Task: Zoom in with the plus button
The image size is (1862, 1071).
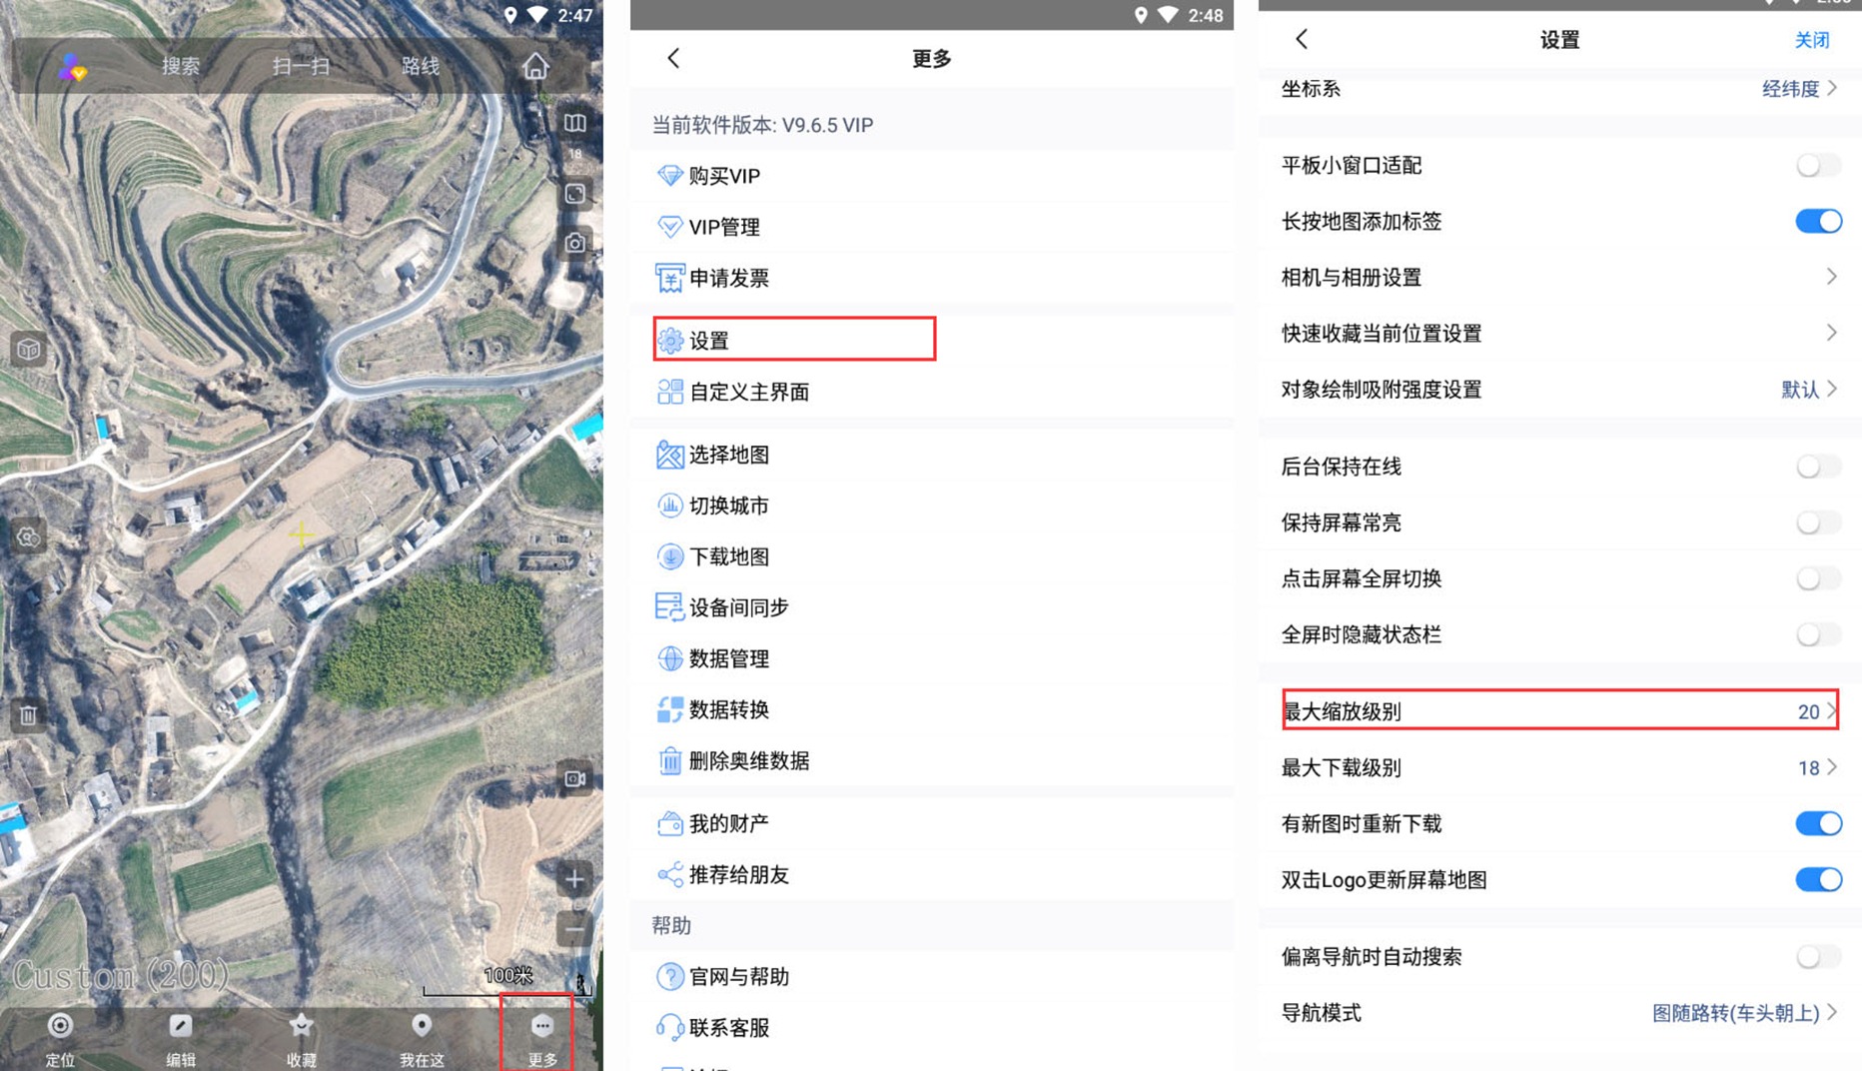Action: coord(574,879)
